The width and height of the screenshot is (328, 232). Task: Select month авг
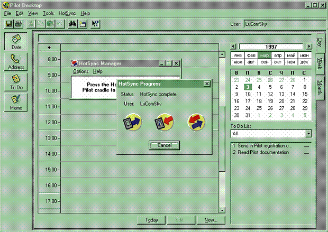tap(251, 62)
